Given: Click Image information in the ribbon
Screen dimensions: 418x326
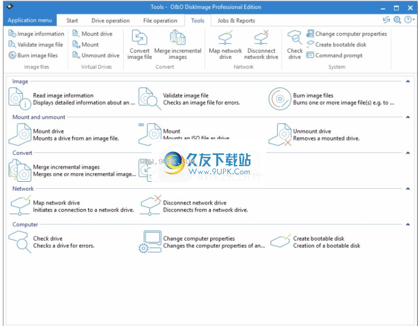Looking at the screenshot, I should pos(36,34).
